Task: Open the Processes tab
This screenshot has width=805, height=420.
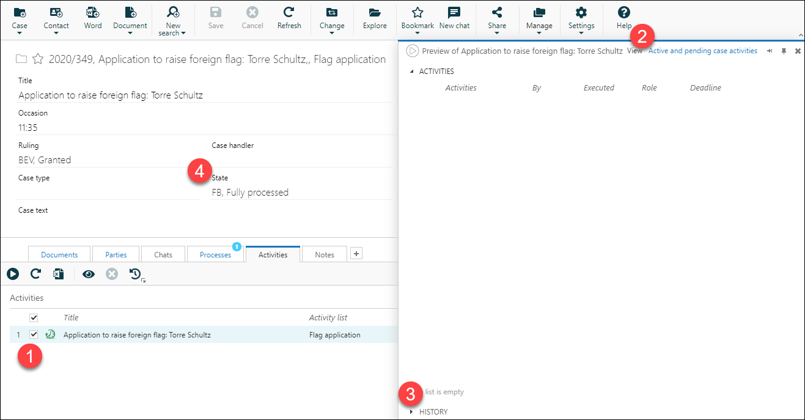Action: [215, 254]
